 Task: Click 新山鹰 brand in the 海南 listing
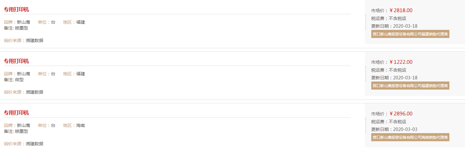click(x=23, y=126)
